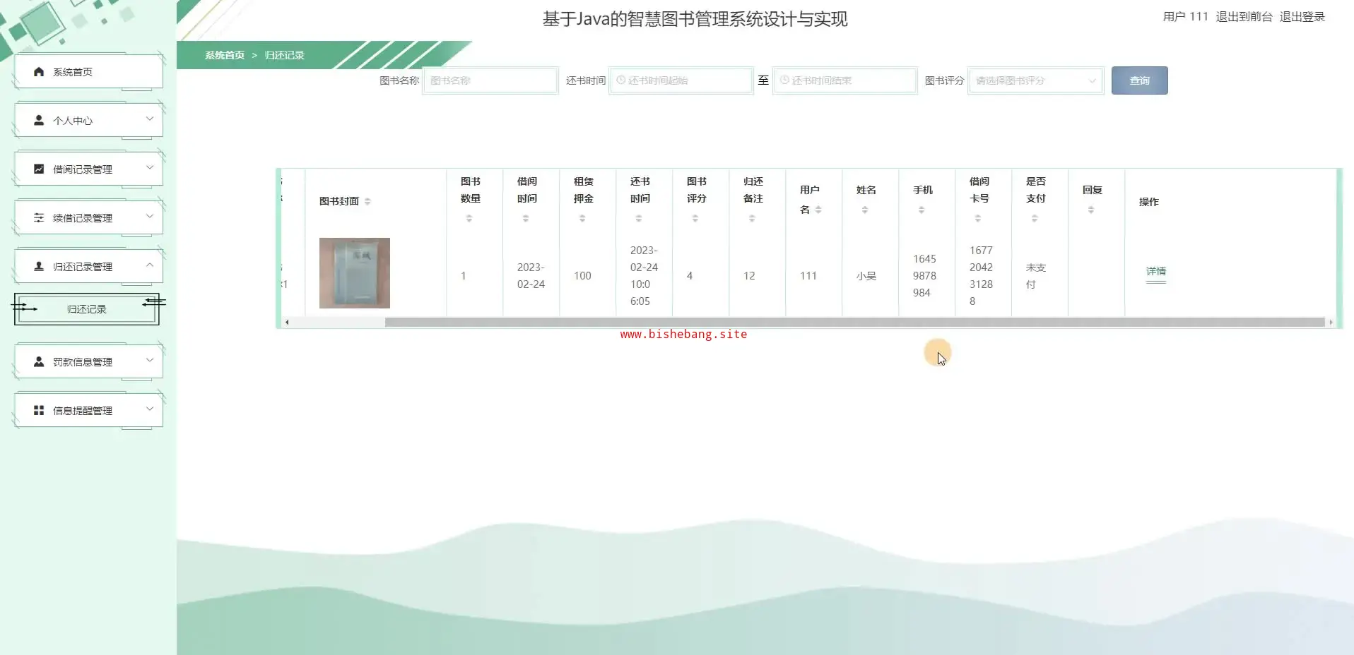Screen dimensions: 1354x655
Task: Click the 借阅卡号 cell starting with 1677
Action: click(x=981, y=276)
